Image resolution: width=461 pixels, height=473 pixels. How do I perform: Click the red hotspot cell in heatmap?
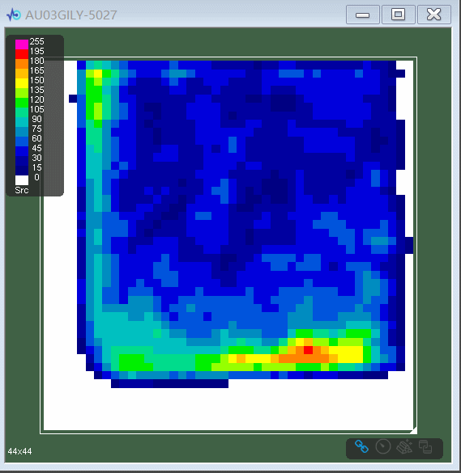pos(308,350)
